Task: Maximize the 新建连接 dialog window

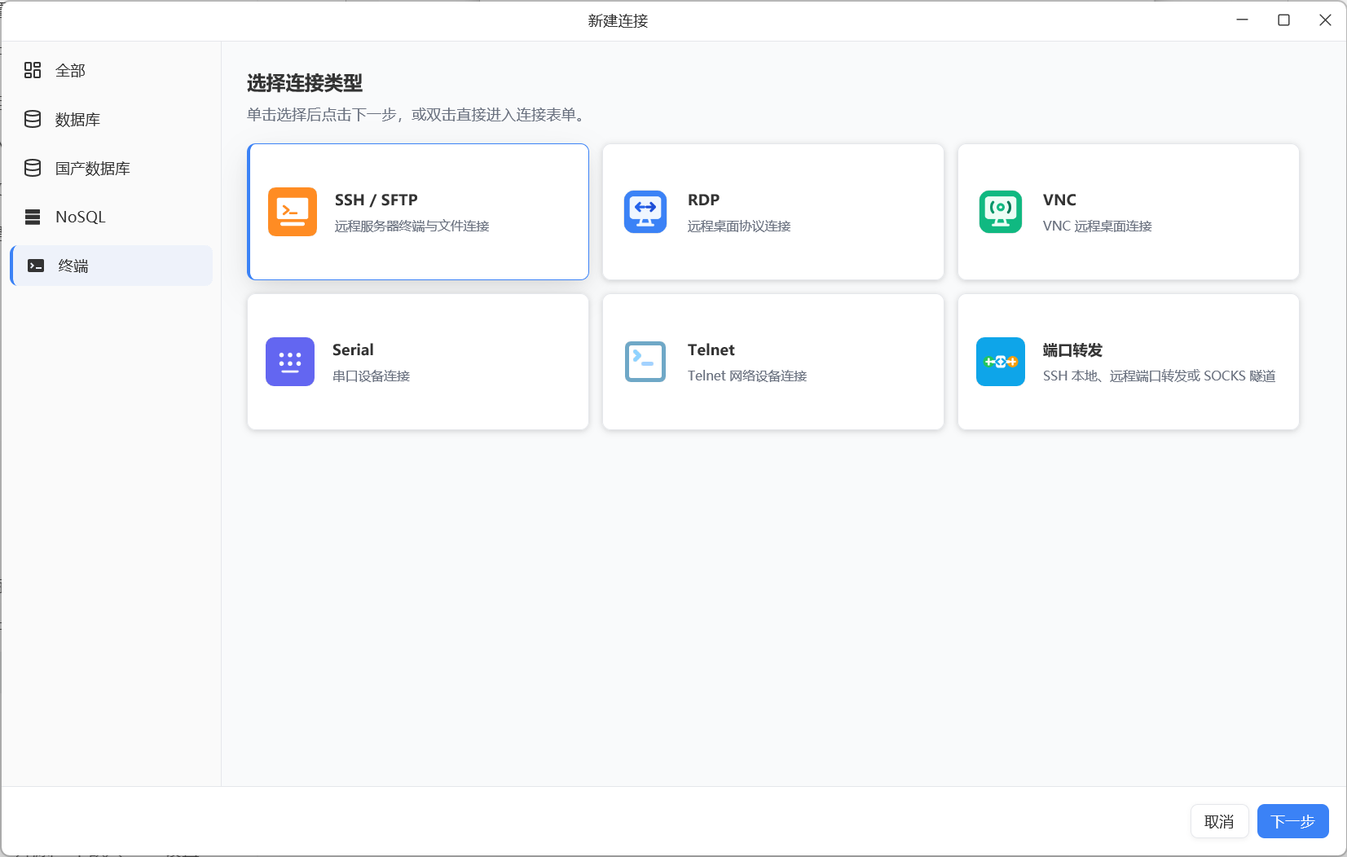Action: click(x=1284, y=20)
